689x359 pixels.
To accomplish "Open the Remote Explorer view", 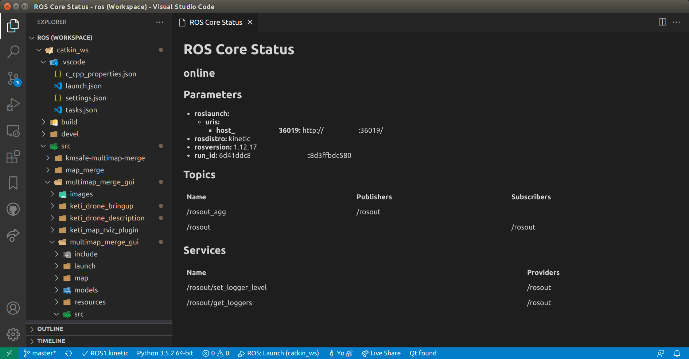I will [13, 131].
